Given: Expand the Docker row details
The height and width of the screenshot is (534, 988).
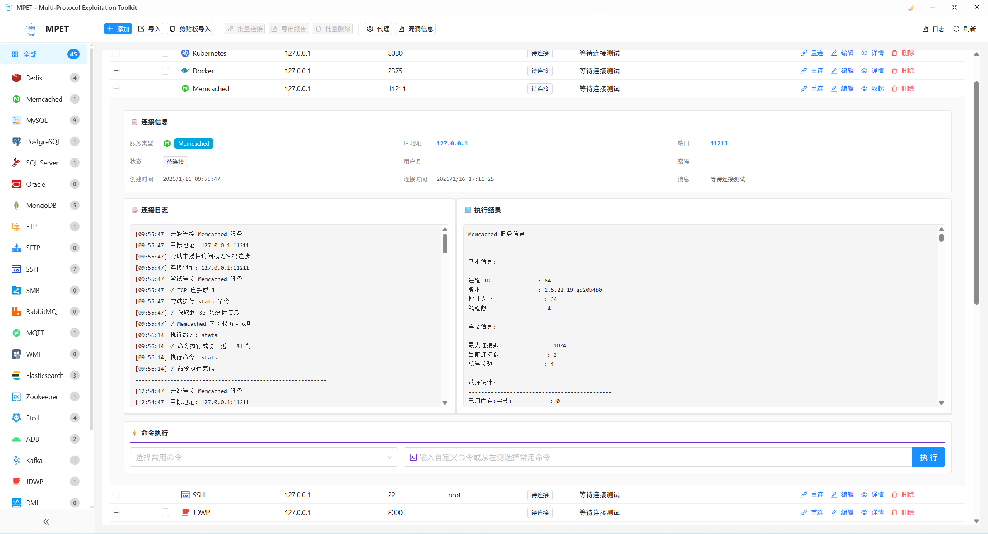Looking at the screenshot, I should (x=116, y=71).
